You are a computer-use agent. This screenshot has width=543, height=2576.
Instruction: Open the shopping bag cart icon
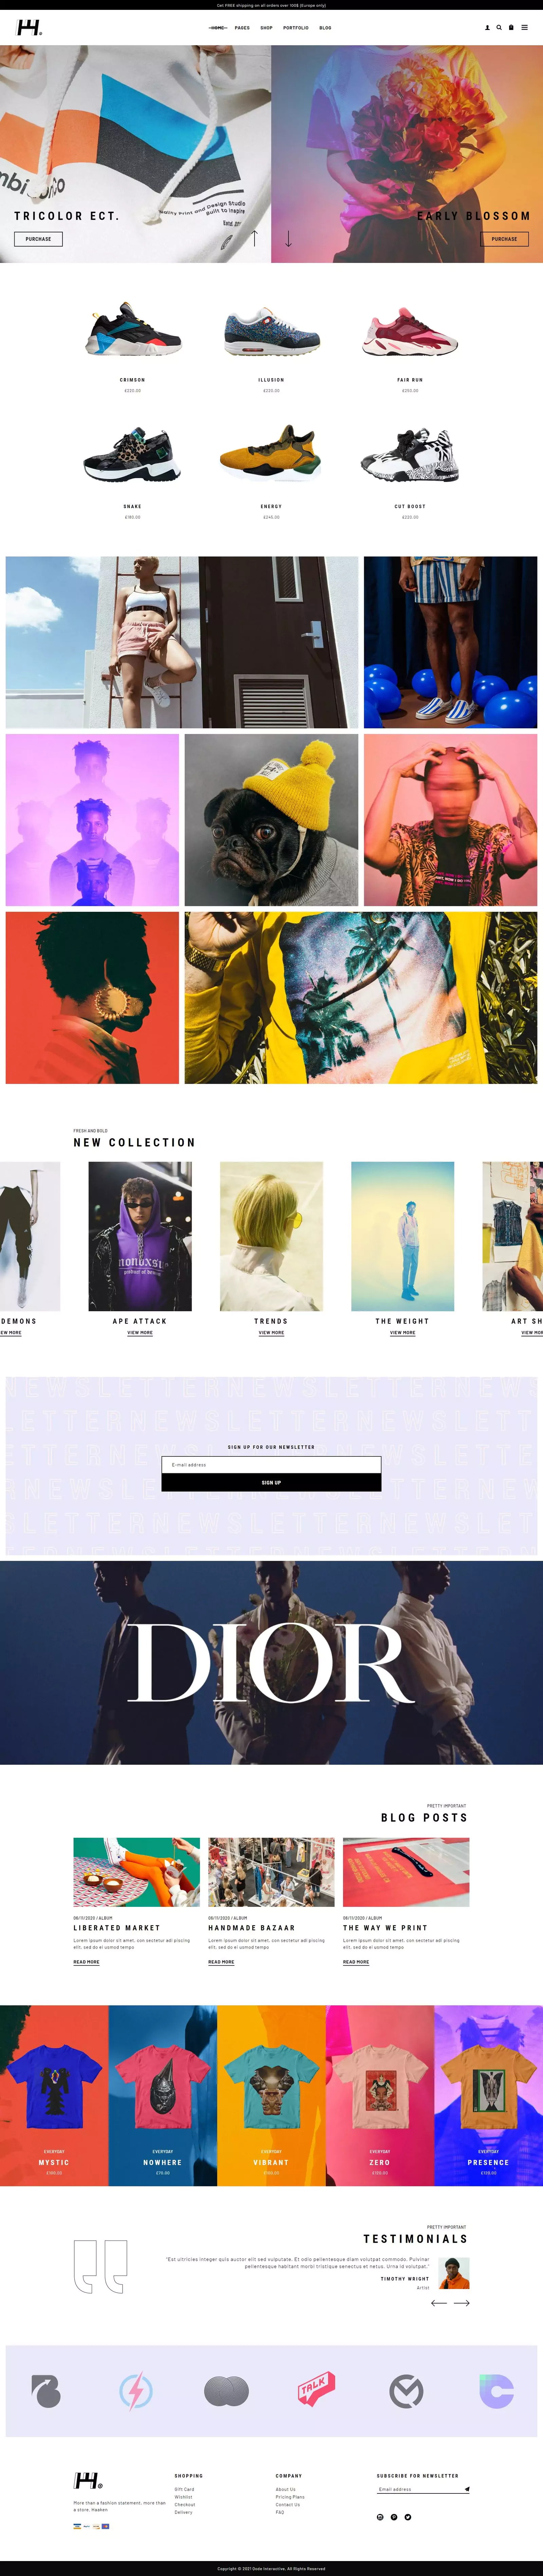point(511,28)
